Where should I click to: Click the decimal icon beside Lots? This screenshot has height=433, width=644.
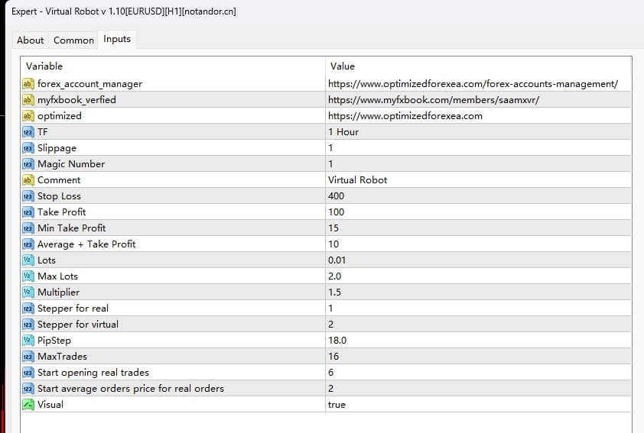point(28,260)
